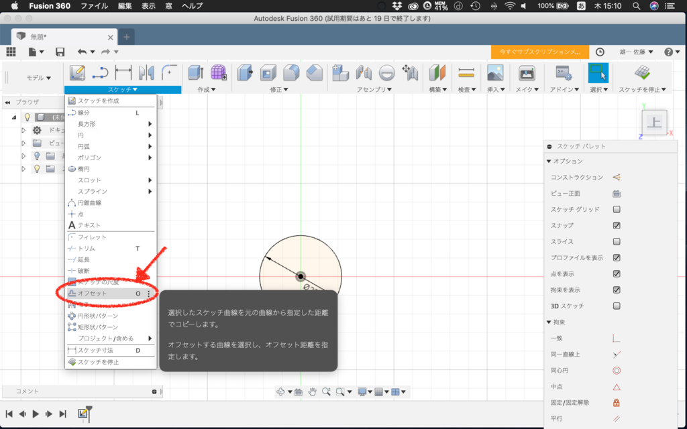Choose 長方形 from the sketch menu
The width and height of the screenshot is (687, 429).
(x=111, y=124)
